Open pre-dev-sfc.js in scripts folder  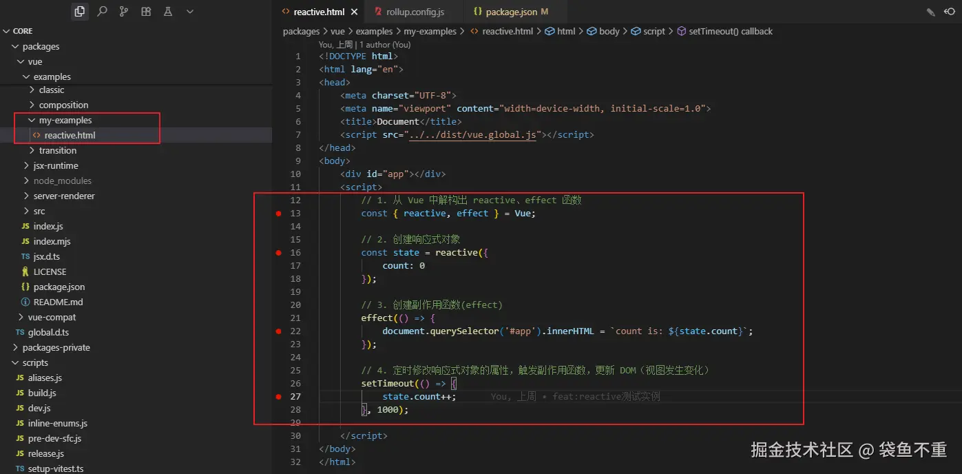pyautogui.click(x=54, y=439)
